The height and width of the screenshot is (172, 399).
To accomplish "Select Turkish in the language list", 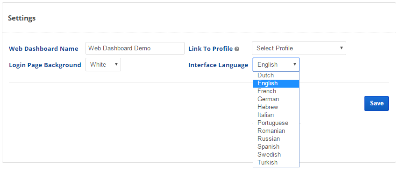I will coord(276,162).
